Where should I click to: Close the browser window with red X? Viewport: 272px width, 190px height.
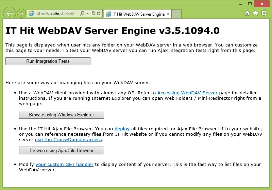(262, 4)
